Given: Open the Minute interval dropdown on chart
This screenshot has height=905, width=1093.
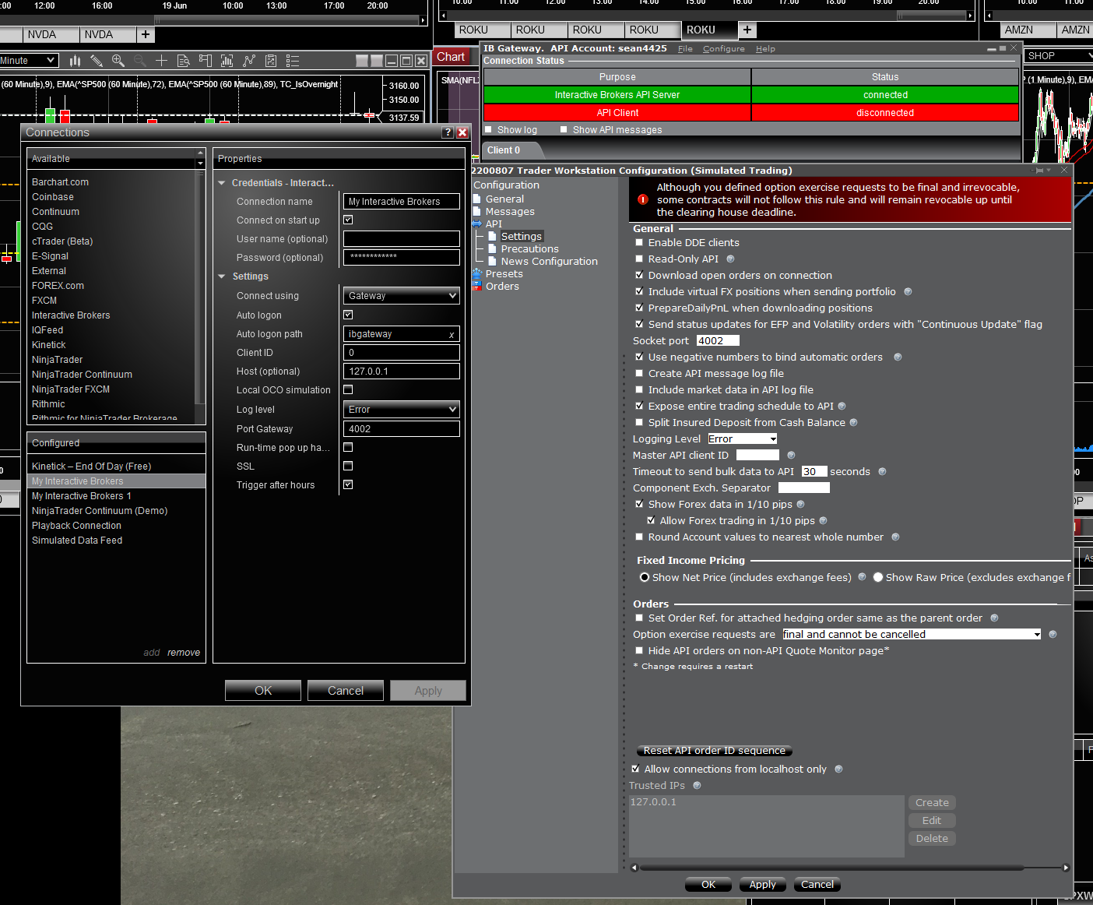Looking at the screenshot, I should click(x=29, y=61).
